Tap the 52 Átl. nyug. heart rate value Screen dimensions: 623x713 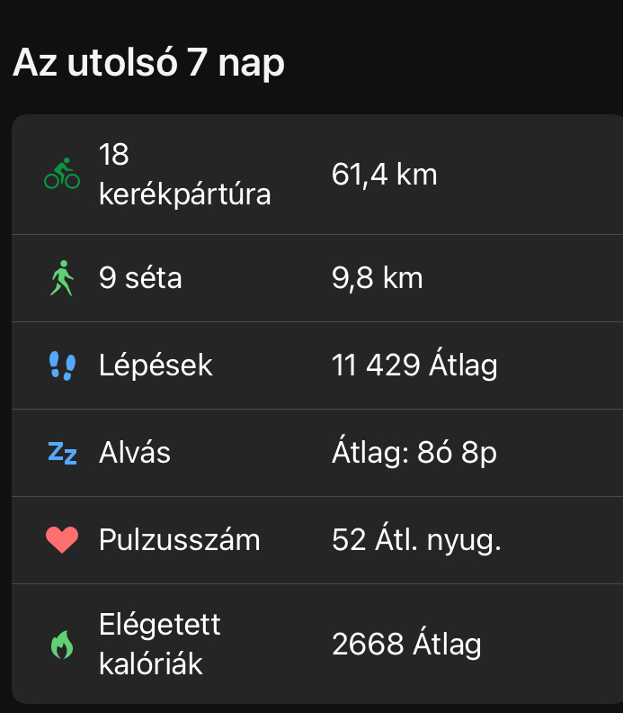[416, 540]
